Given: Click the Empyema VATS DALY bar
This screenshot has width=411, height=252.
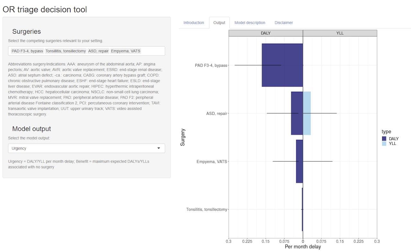Looking at the screenshot, I should [x=299, y=173].
